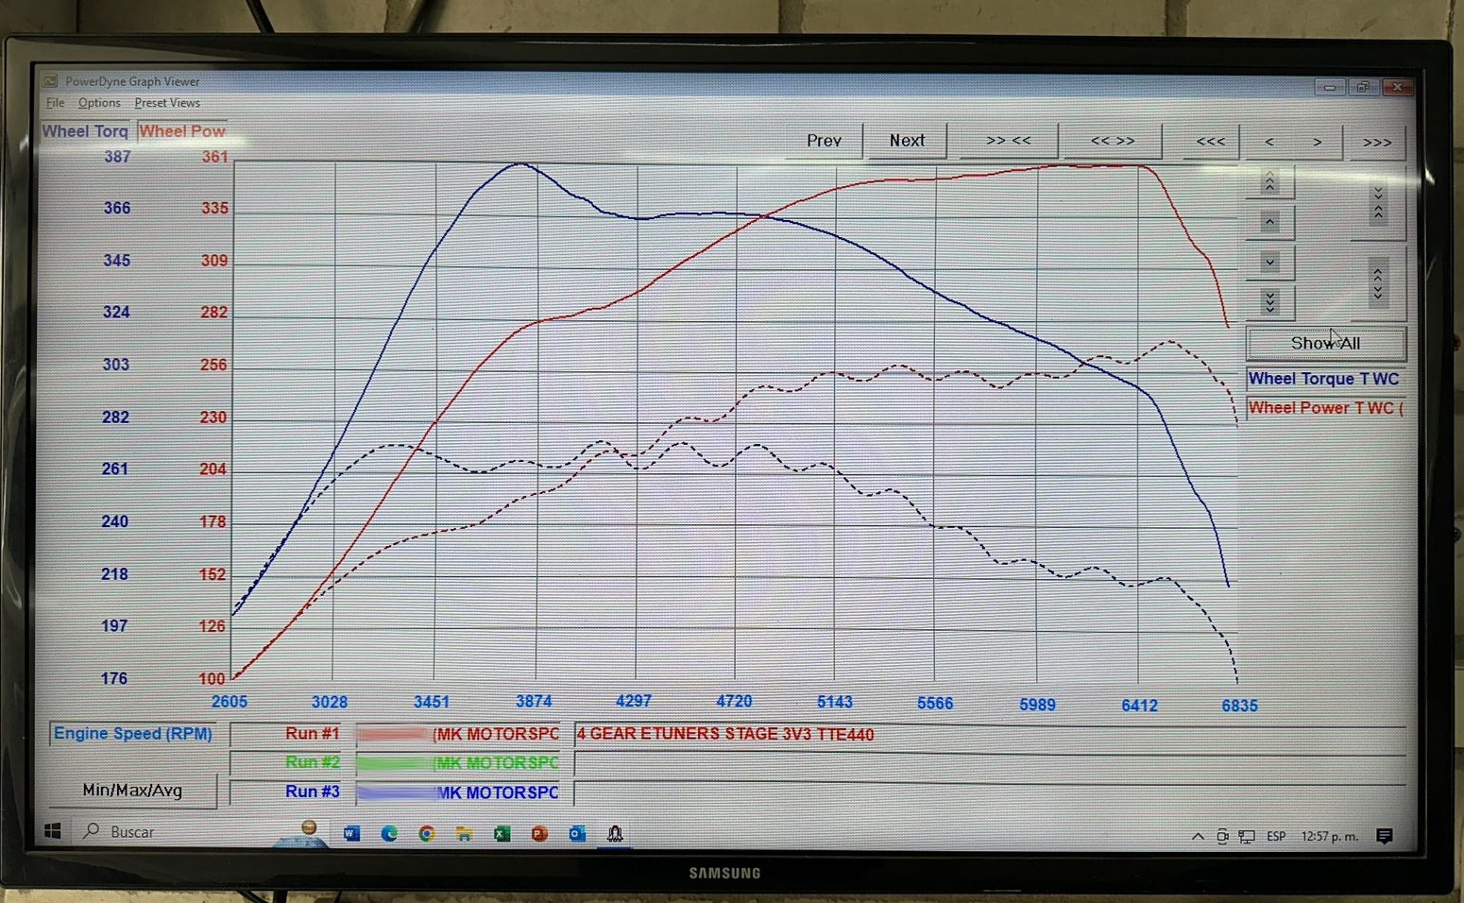
Task: Click the '<< >>' horizontal expand button
Action: click(1112, 141)
